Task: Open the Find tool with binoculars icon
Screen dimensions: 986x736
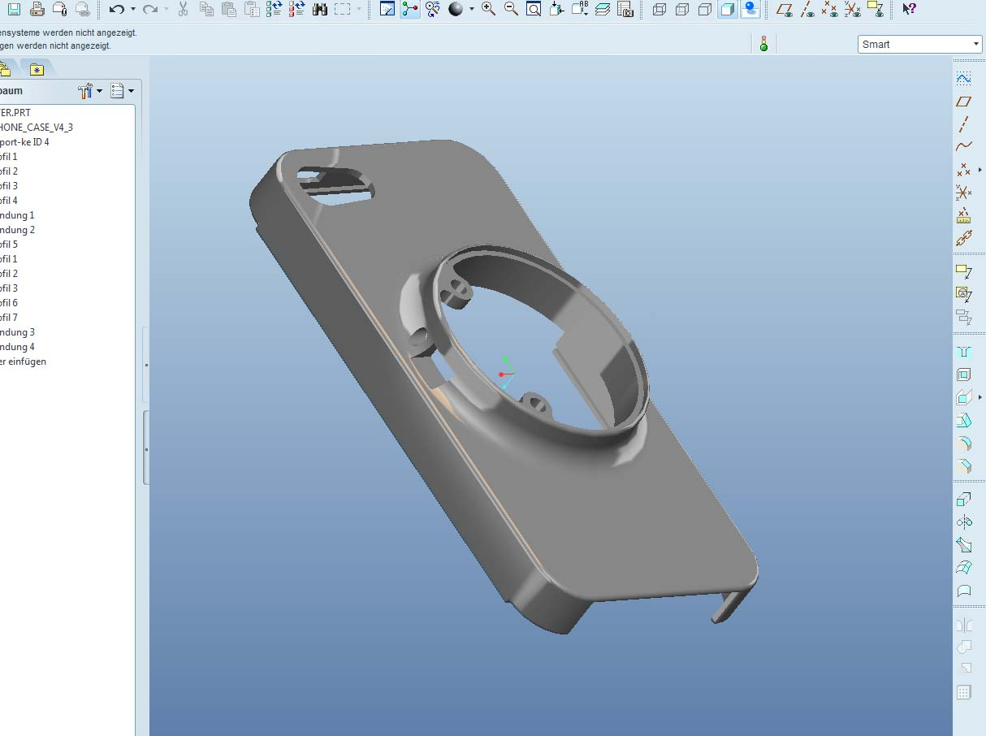Action: (x=320, y=9)
